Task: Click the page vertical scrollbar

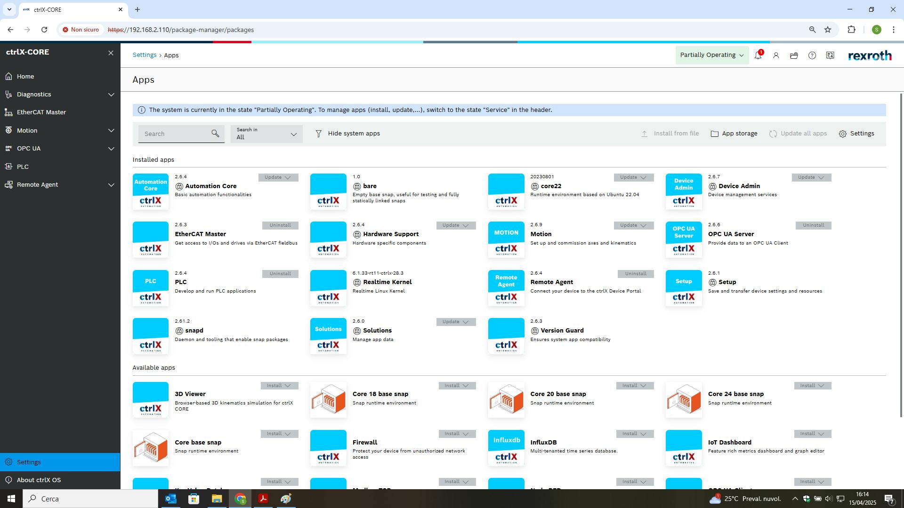Action: pyautogui.click(x=901, y=254)
